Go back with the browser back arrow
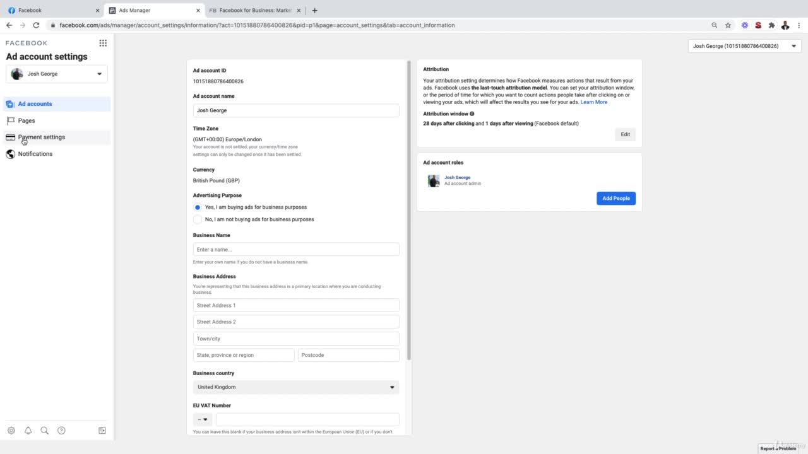Viewport: 808px width, 454px height. pos(9,25)
